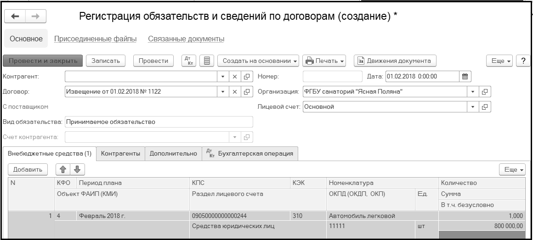Move row down with the down arrow

(x=78, y=169)
